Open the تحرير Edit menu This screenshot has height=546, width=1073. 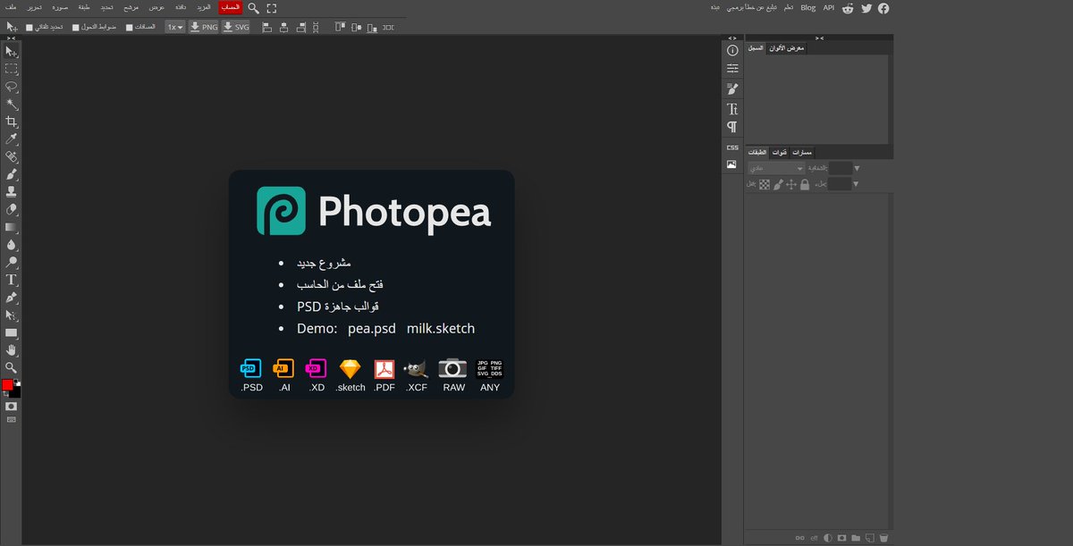tap(34, 7)
